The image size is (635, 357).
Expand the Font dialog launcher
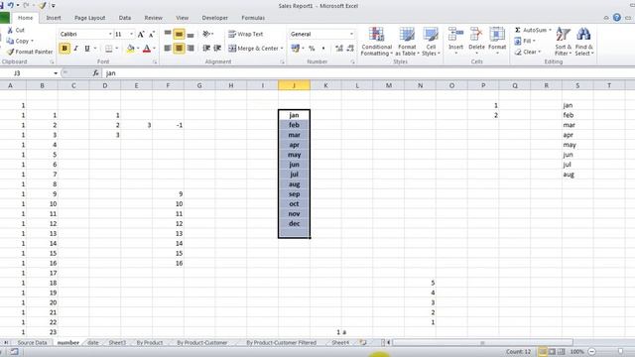click(x=155, y=61)
